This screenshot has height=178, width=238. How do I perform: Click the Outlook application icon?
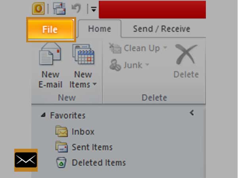(x=38, y=8)
